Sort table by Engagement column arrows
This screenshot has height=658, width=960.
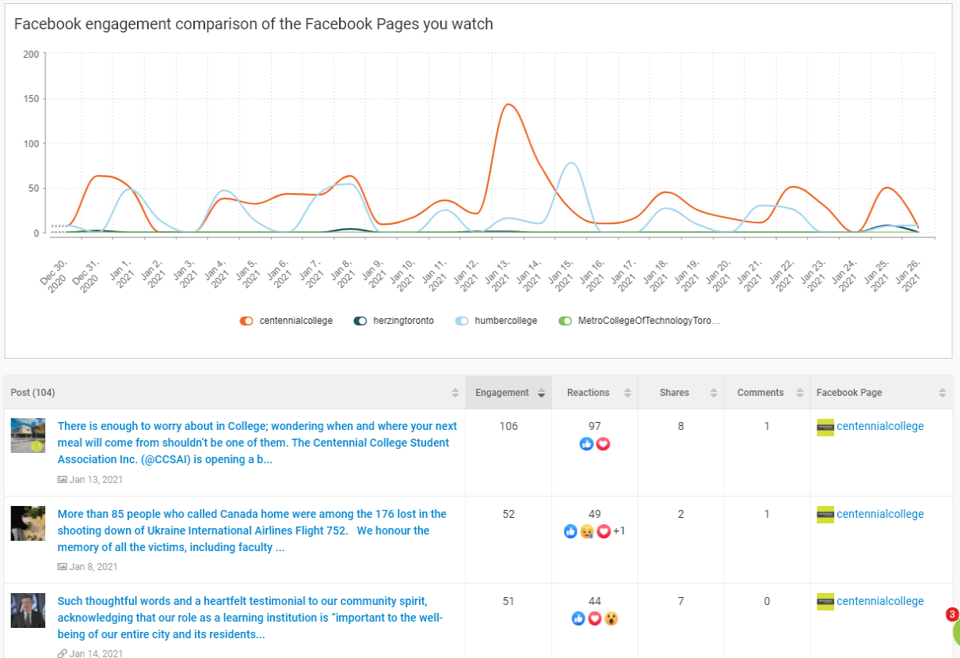click(542, 393)
